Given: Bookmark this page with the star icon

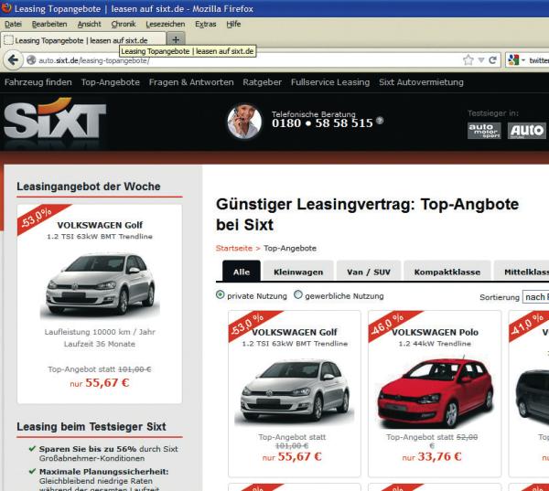Looking at the screenshot, I should (468, 60).
